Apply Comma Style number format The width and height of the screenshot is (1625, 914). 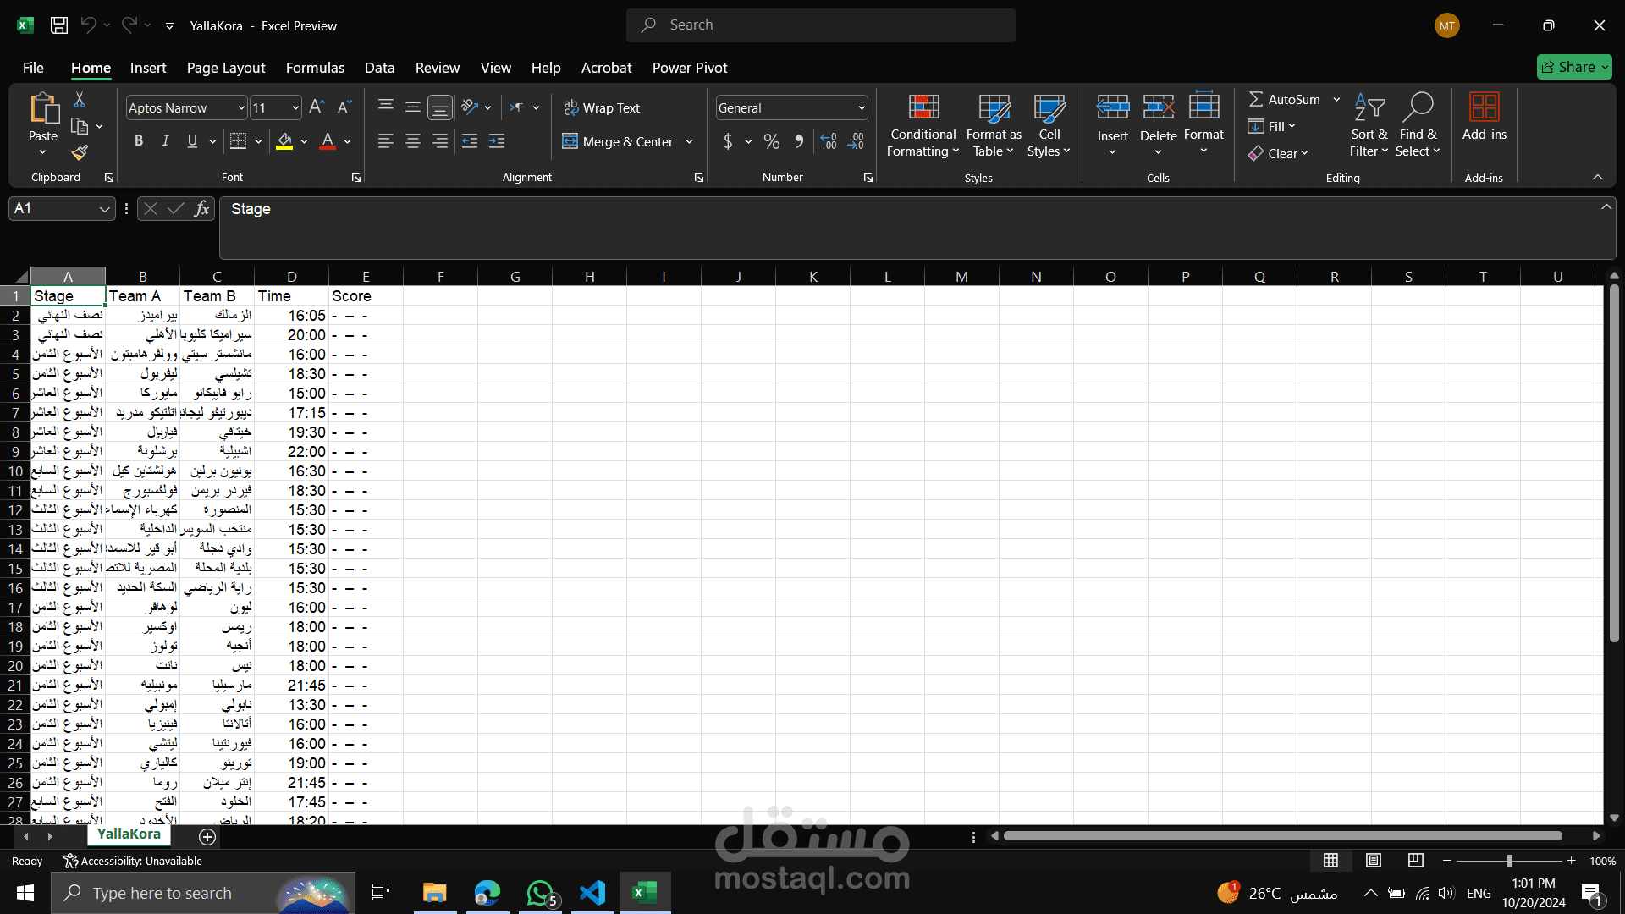coord(799,141)
